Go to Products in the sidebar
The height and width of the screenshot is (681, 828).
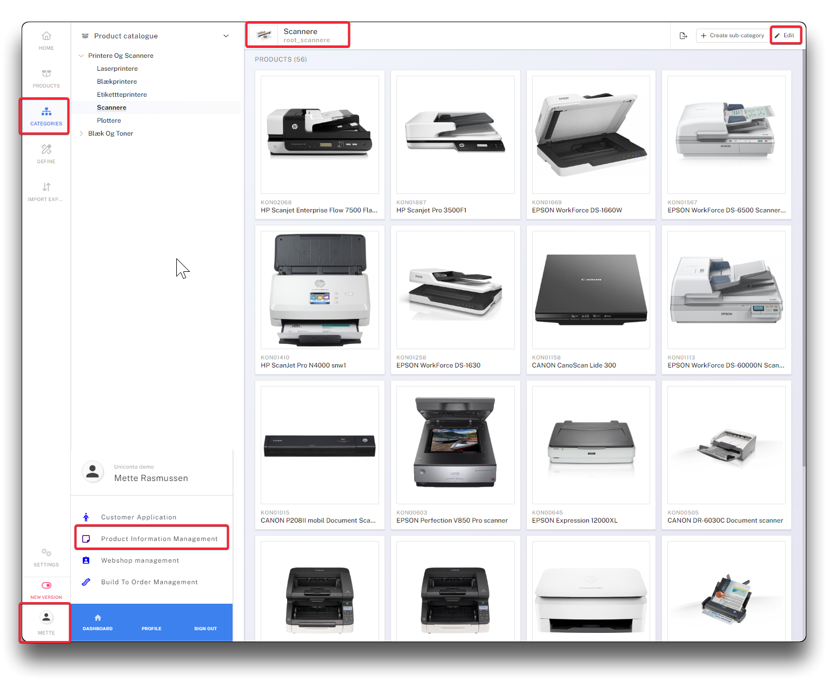click(47, 78)
